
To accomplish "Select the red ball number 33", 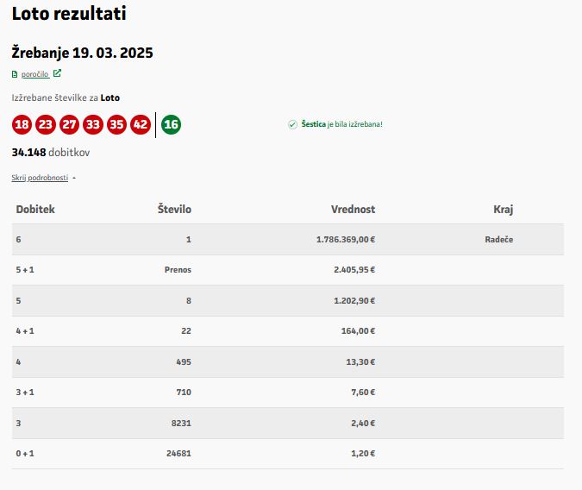I will coord(93,124).
